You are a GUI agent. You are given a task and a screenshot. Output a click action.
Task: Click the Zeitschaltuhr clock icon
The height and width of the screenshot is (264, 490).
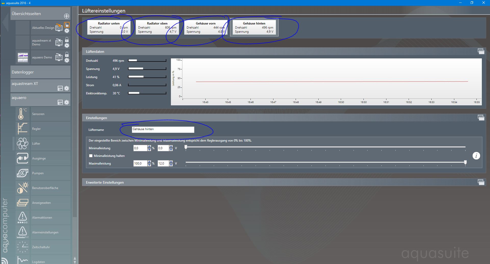pyautogui.click(x=22, y=247)
